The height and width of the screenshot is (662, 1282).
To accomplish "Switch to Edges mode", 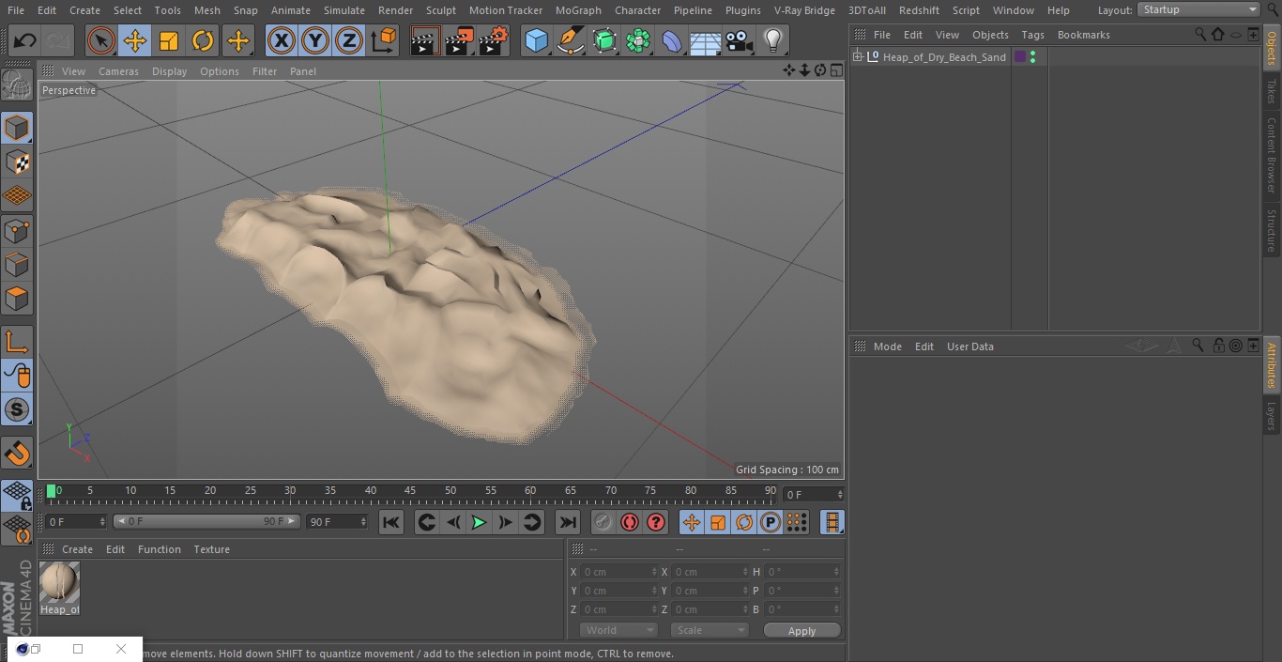I will 17,264.
